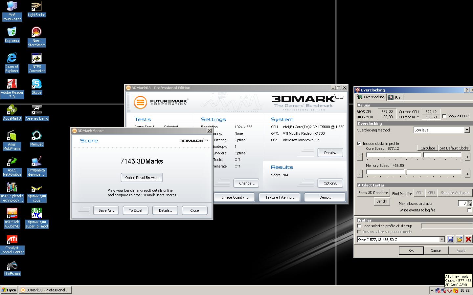Viewport: 473px width, 295px height.
Task: Decrease Memory Speed with minus button
Action: (x=360, y=174)
